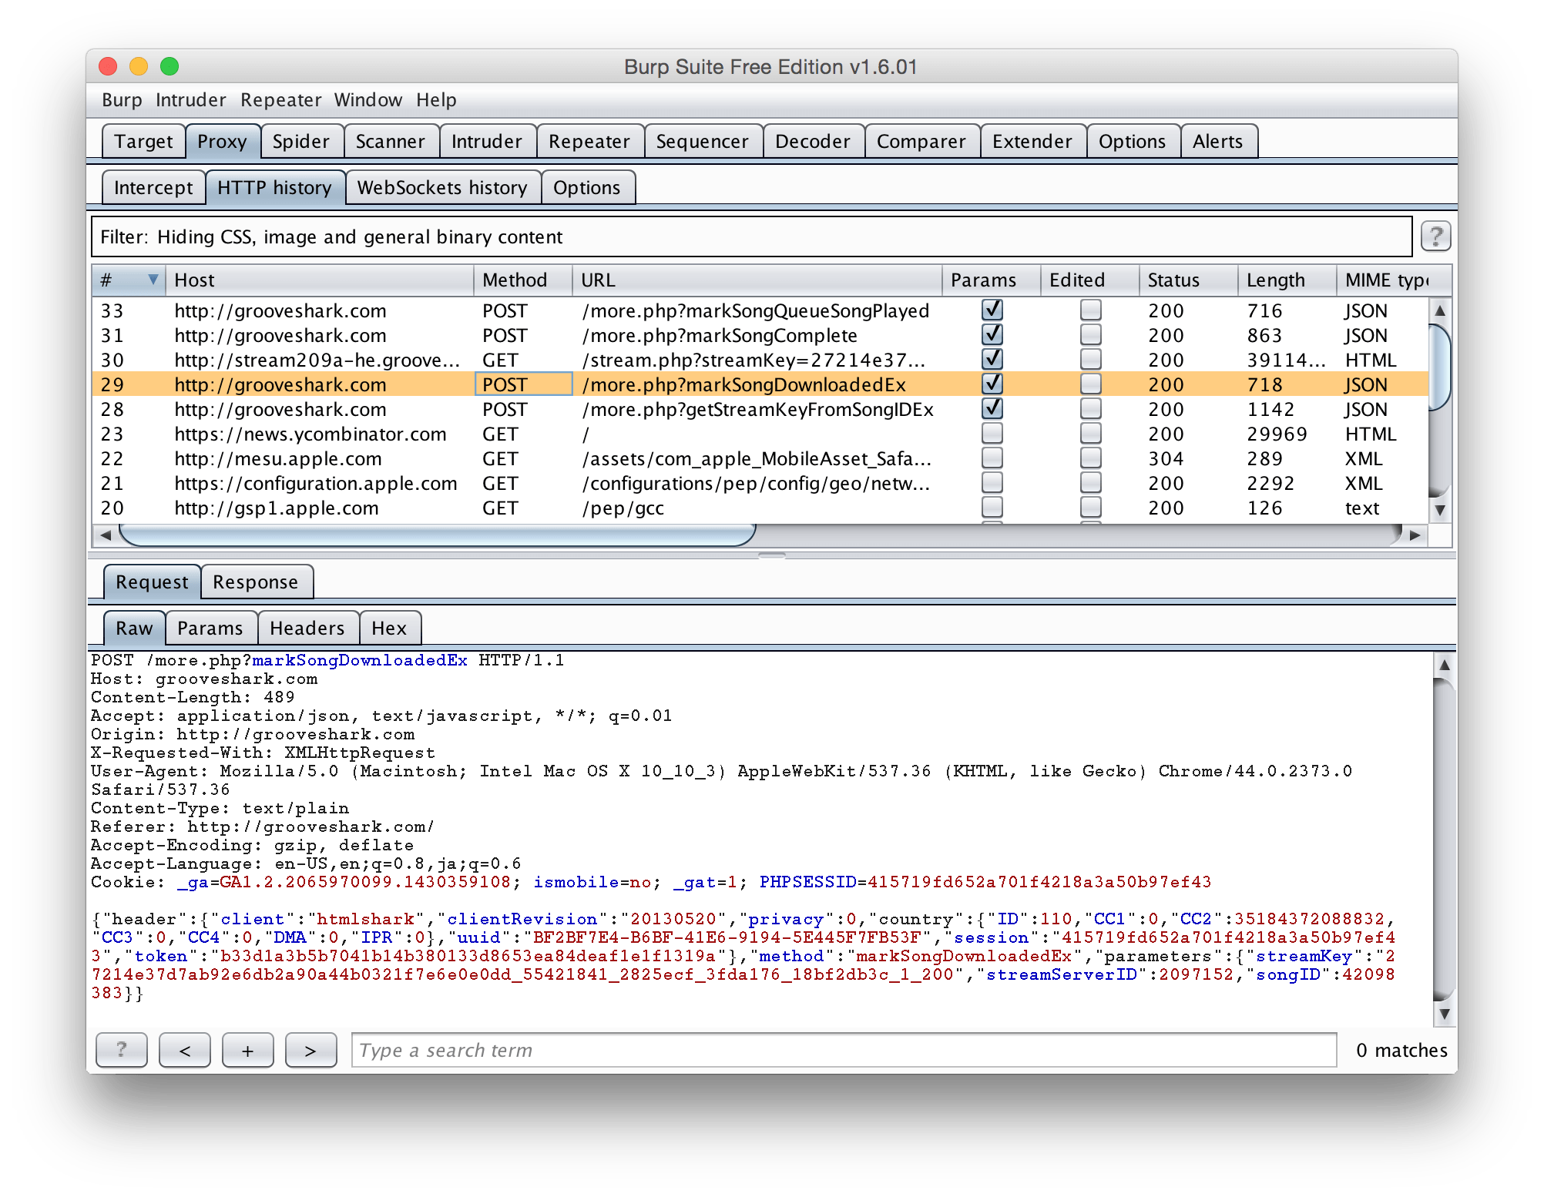This screenshot has height=1197, width=1544.
Task: Click the plus search options button
Action: click(247, 1050)
